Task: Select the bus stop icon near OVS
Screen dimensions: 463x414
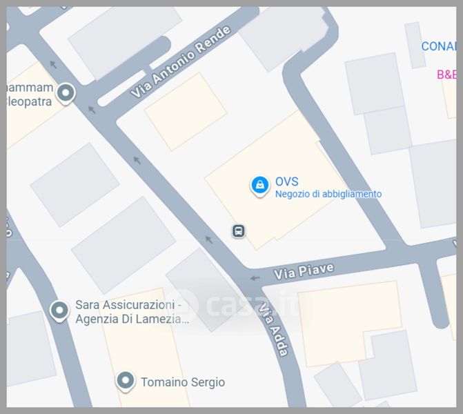Action: tap(239, 231)
